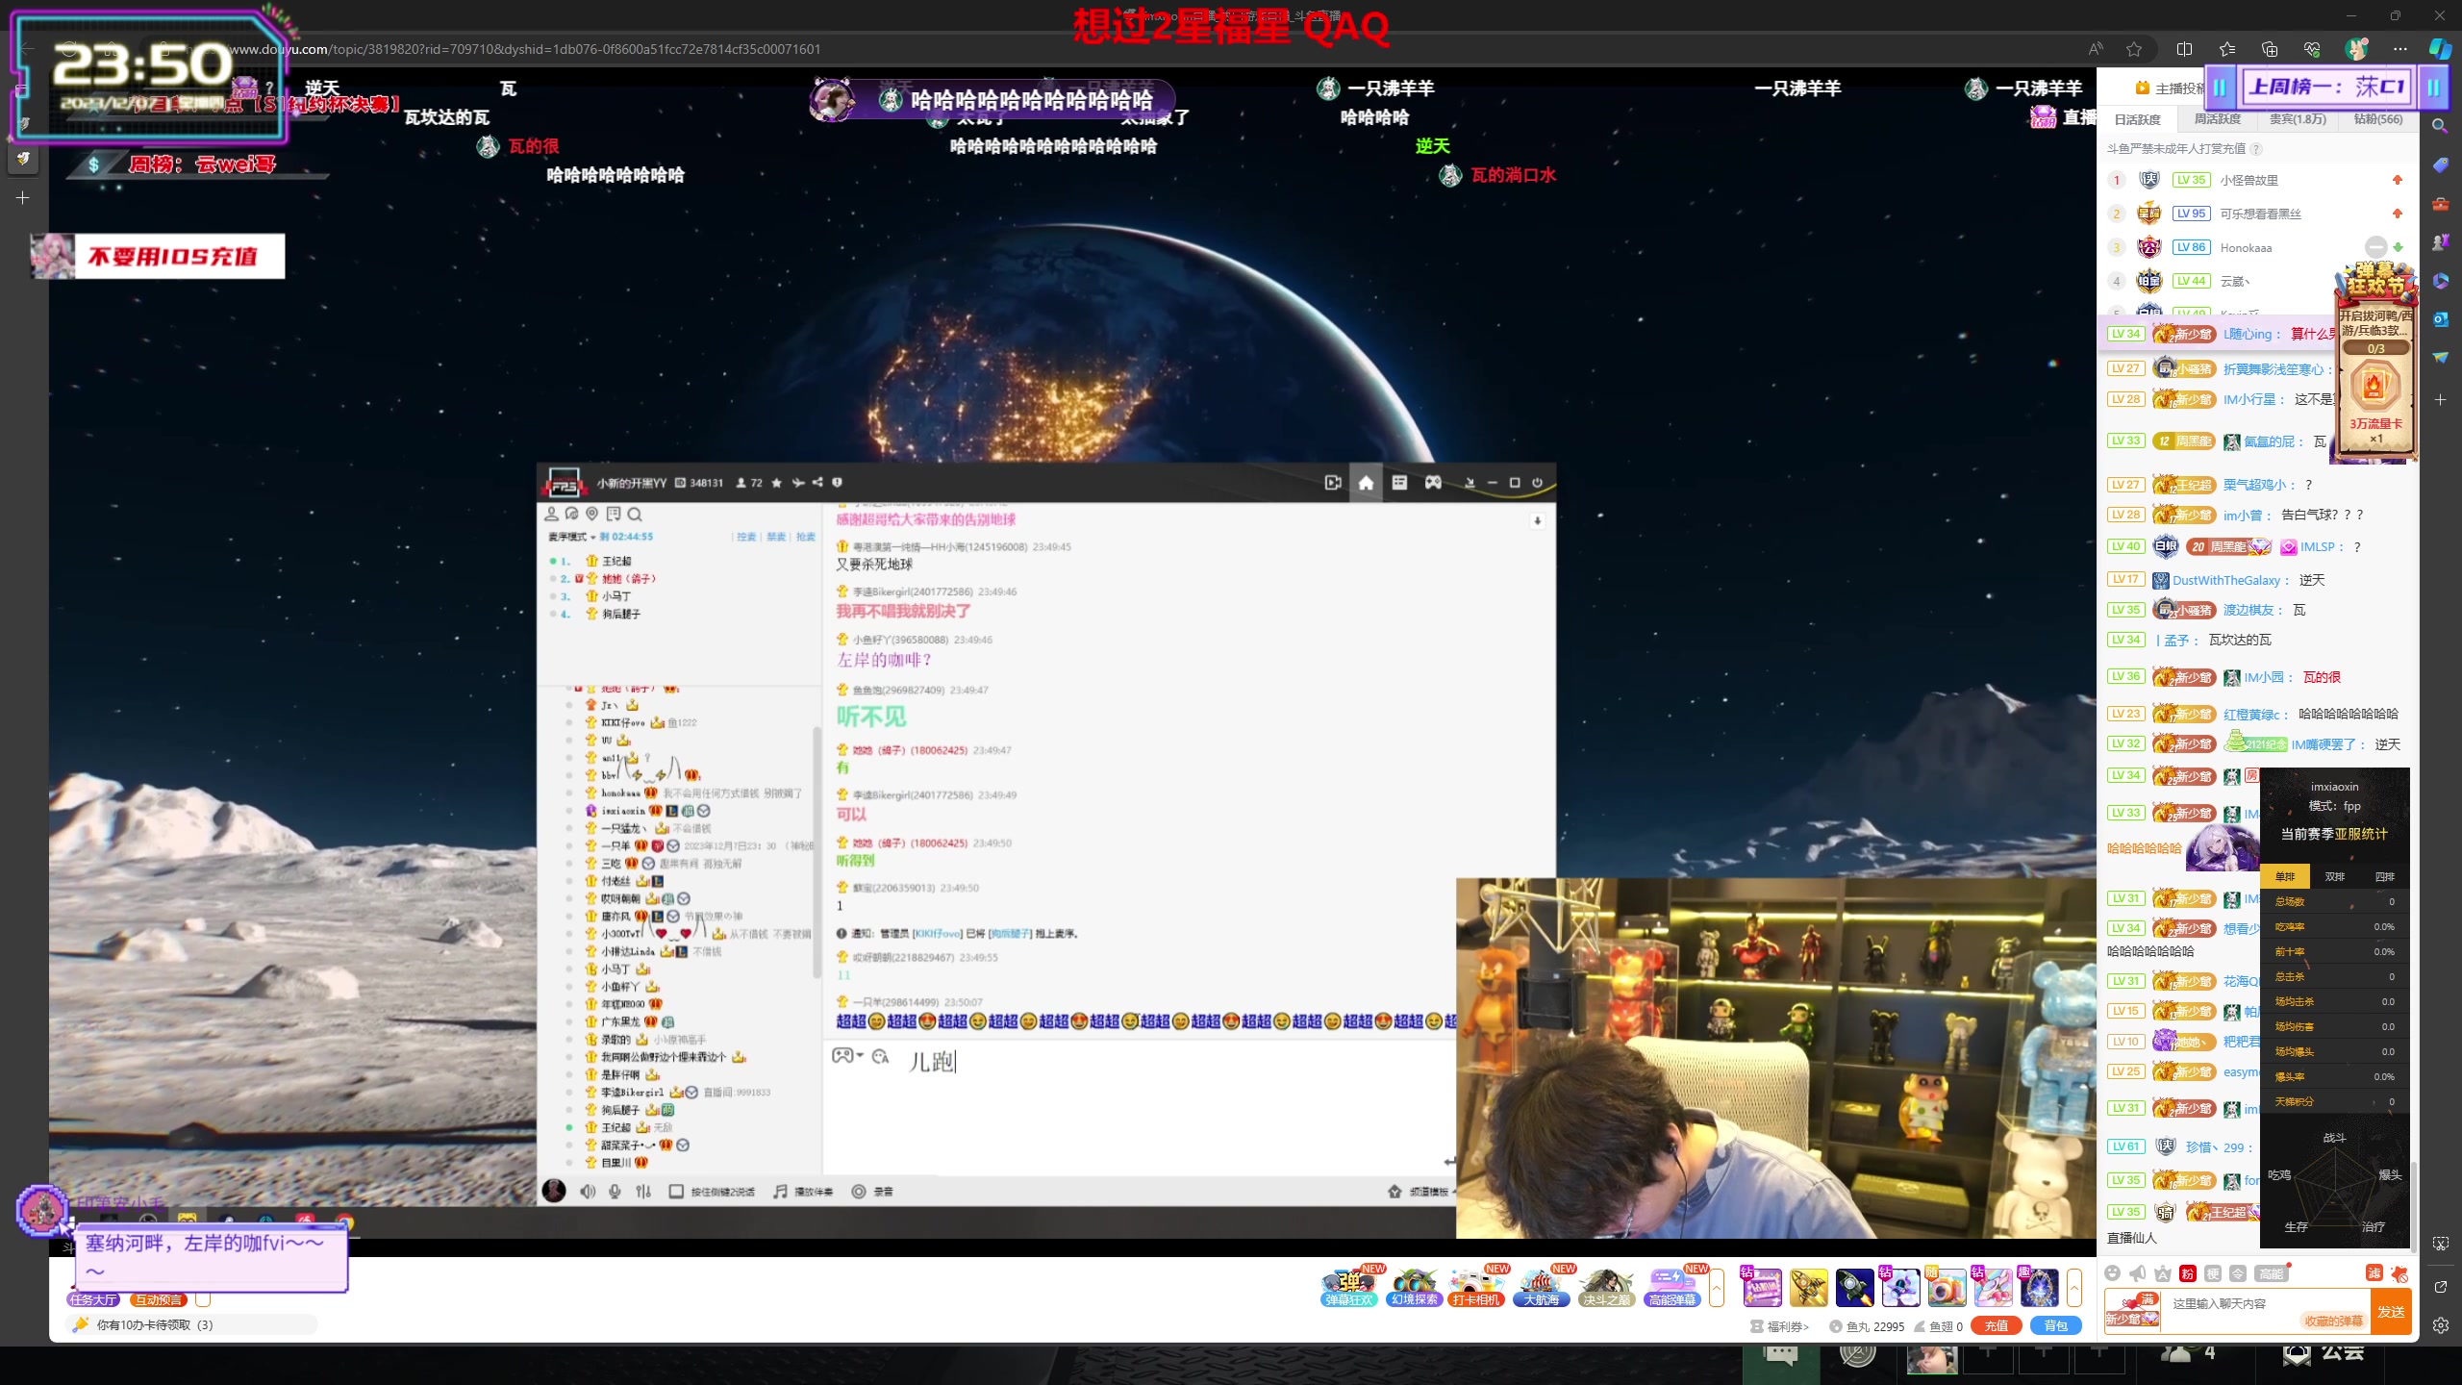The image size is (2462, 1385).
Task: Click the browser split screen icon
Action: 2184,49
